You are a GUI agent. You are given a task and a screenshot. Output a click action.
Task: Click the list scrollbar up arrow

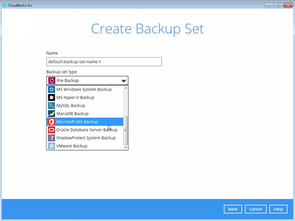point(125,88)
